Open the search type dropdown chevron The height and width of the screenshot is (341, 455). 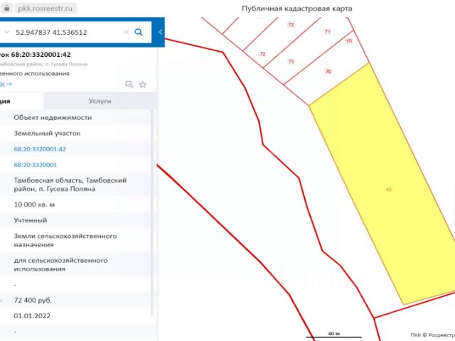(x=6, y=32)
